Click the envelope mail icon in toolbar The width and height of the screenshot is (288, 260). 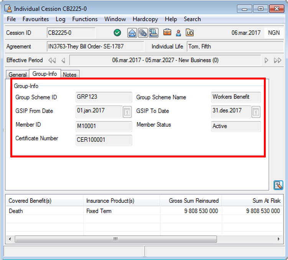click(x=132, y=33)
